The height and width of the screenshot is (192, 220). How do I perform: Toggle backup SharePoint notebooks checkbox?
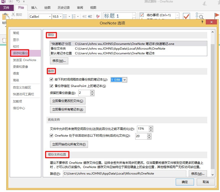[x=51, y=86]
